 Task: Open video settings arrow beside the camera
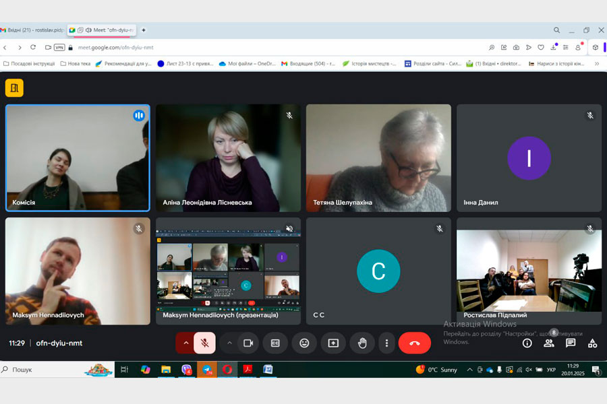[x=229, y=343]
